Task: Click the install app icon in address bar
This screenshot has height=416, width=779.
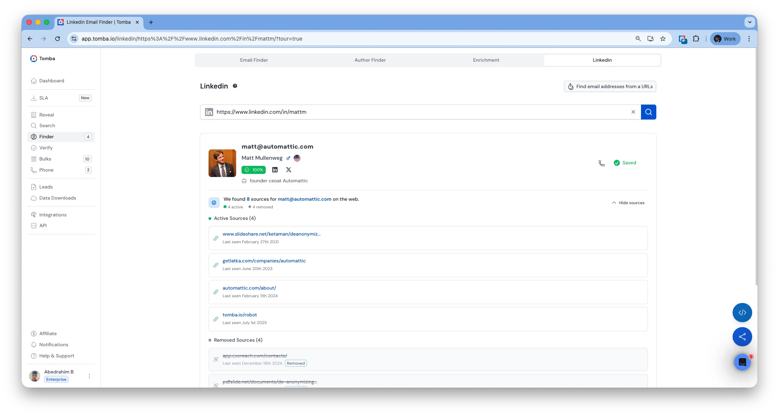Action: tap(651, 39)
